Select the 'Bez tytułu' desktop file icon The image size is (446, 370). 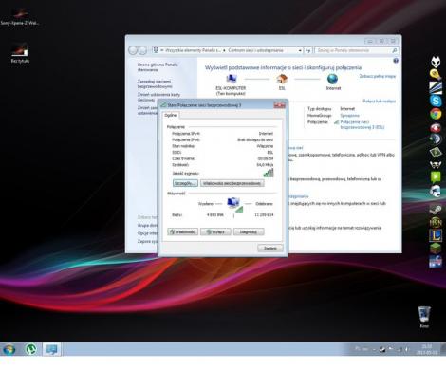[20, 53]
